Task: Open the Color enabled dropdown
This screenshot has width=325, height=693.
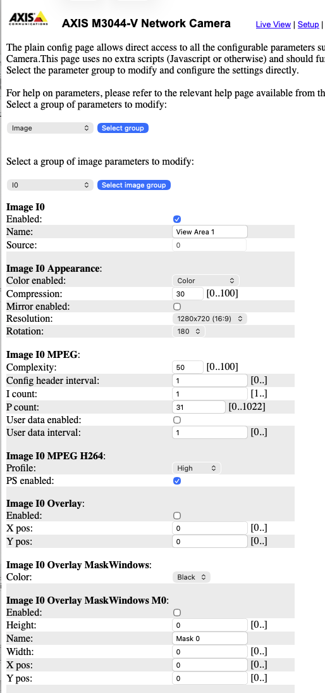Action: point(205,281)
